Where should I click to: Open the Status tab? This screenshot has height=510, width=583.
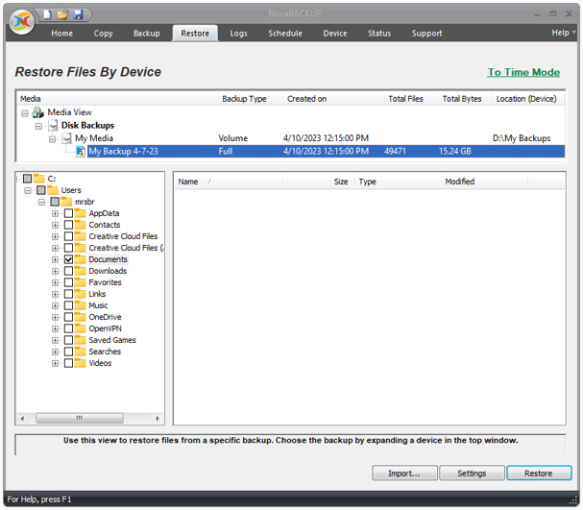(x=379, y=33)
